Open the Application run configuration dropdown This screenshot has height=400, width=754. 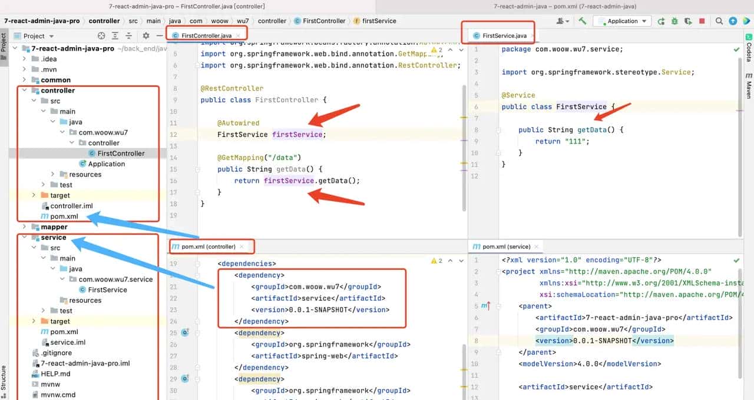(644, 21)
